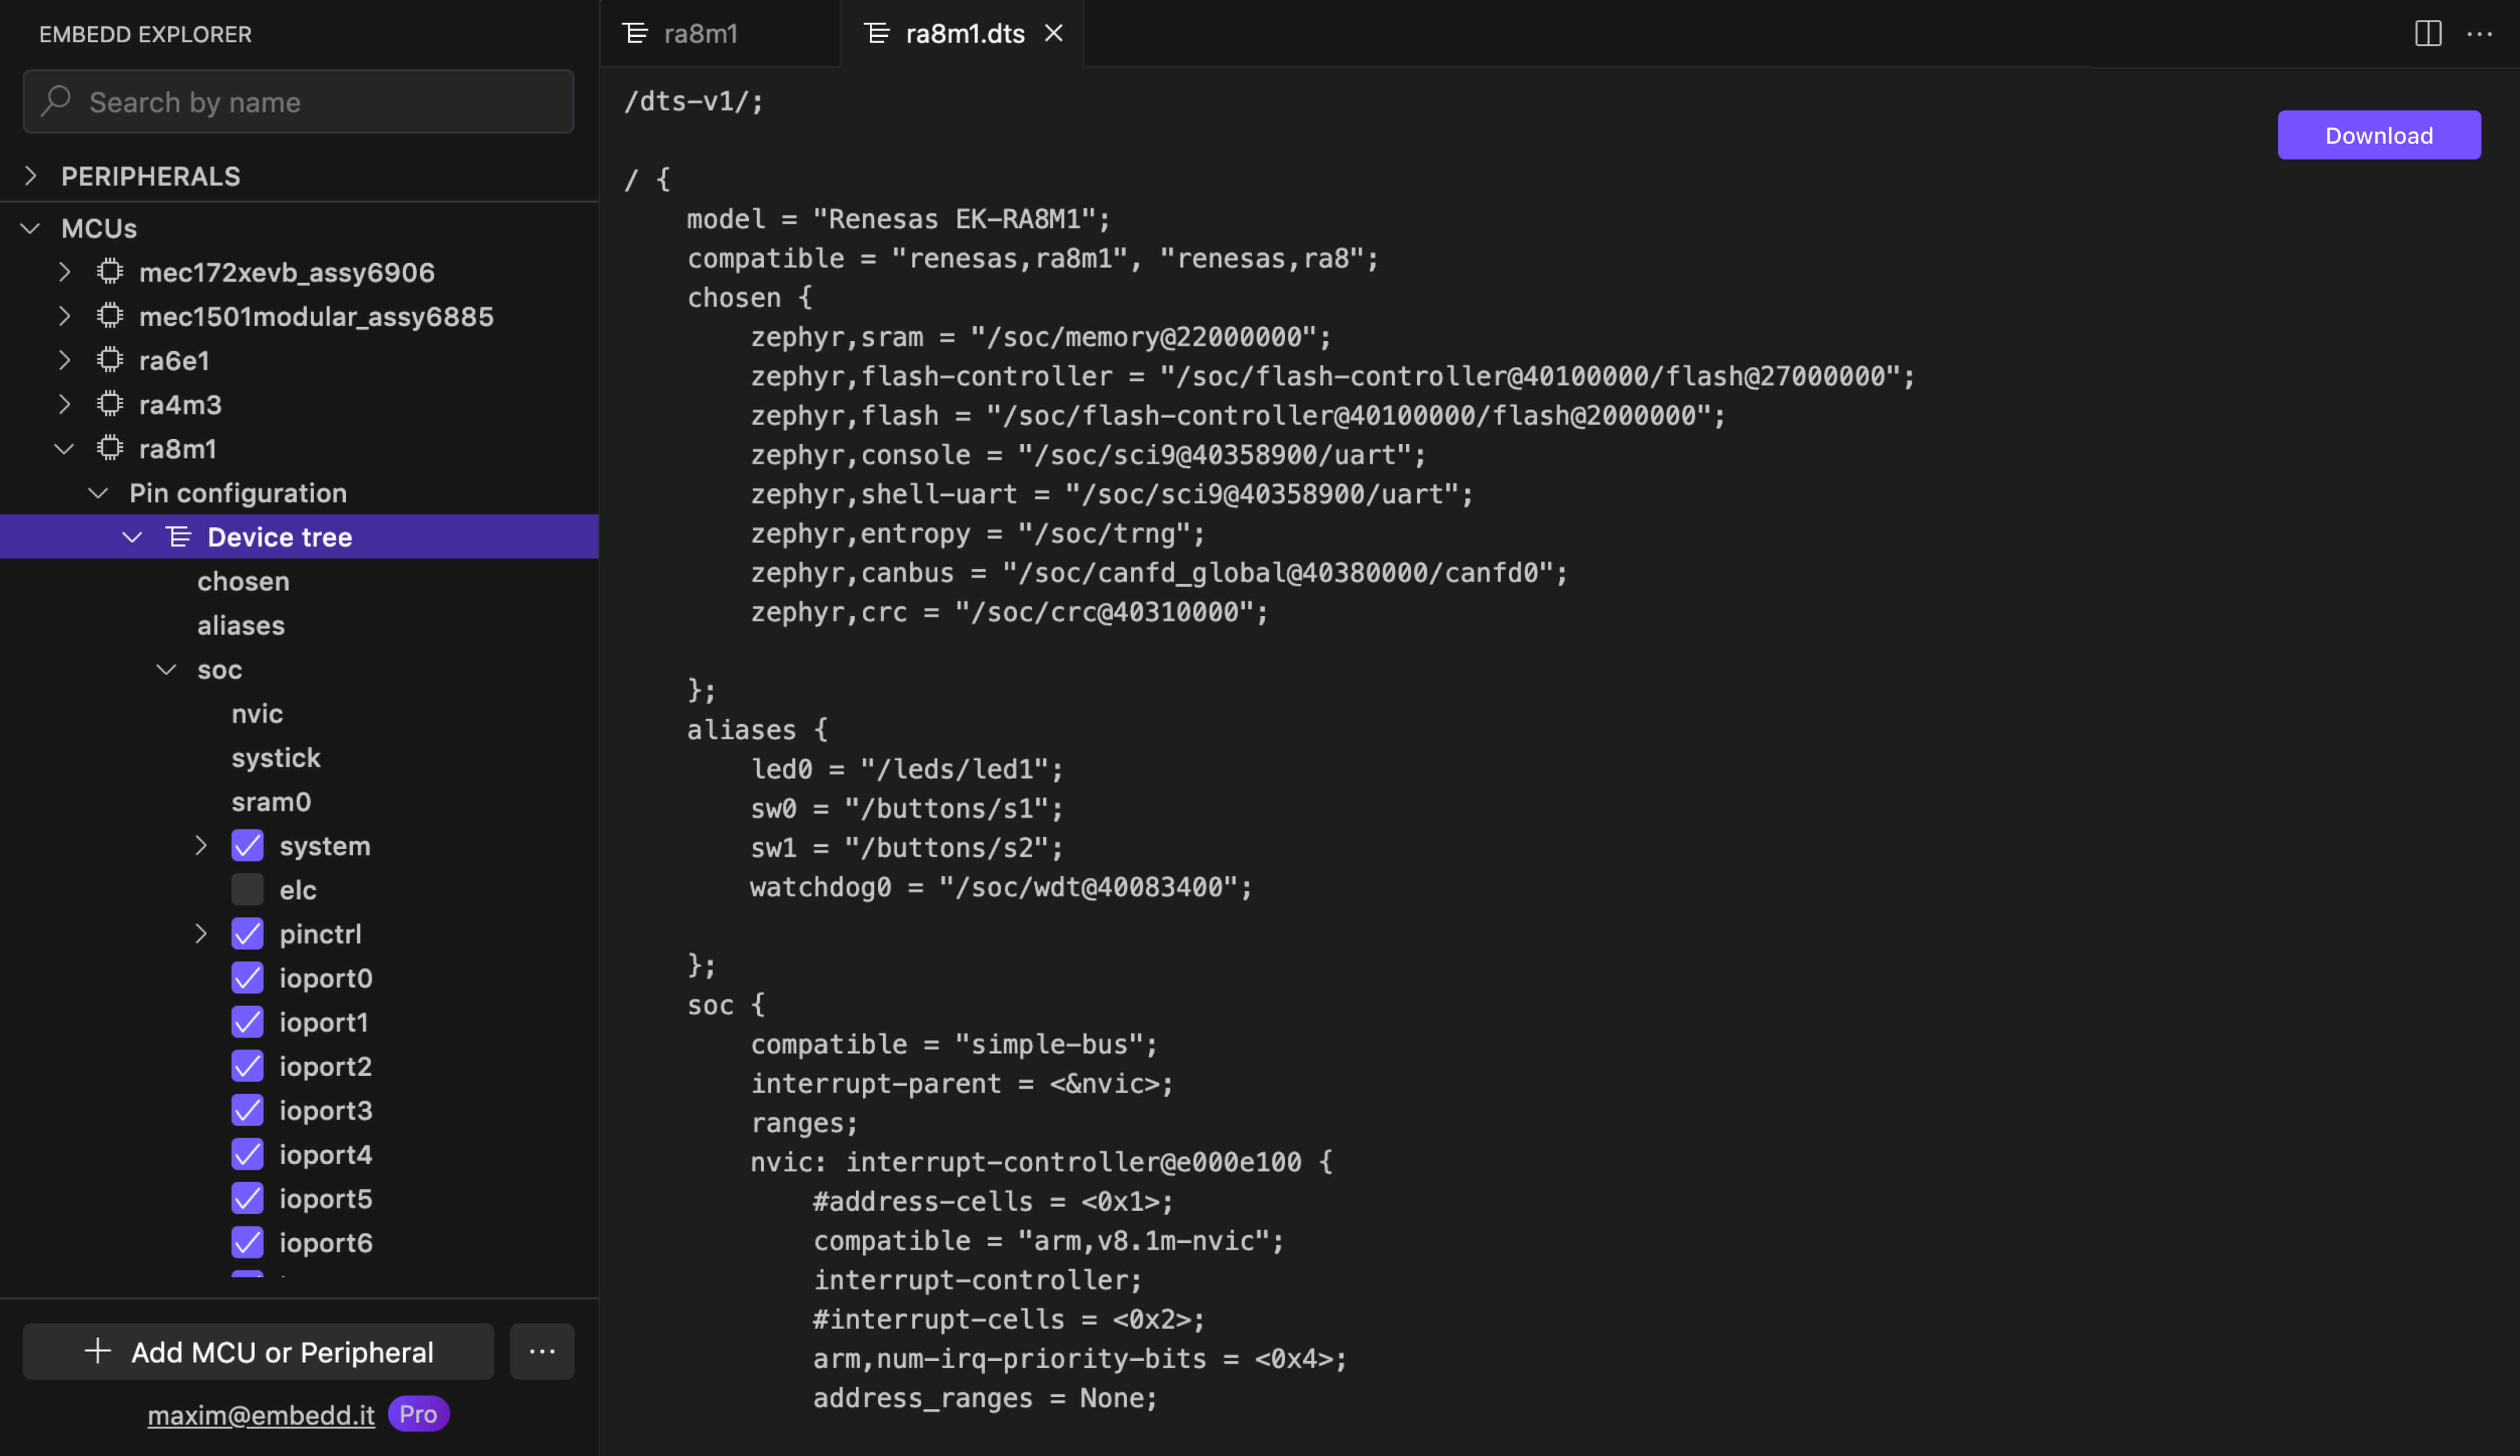
Task: Select the chosen tree item
Action: point(243,581)
